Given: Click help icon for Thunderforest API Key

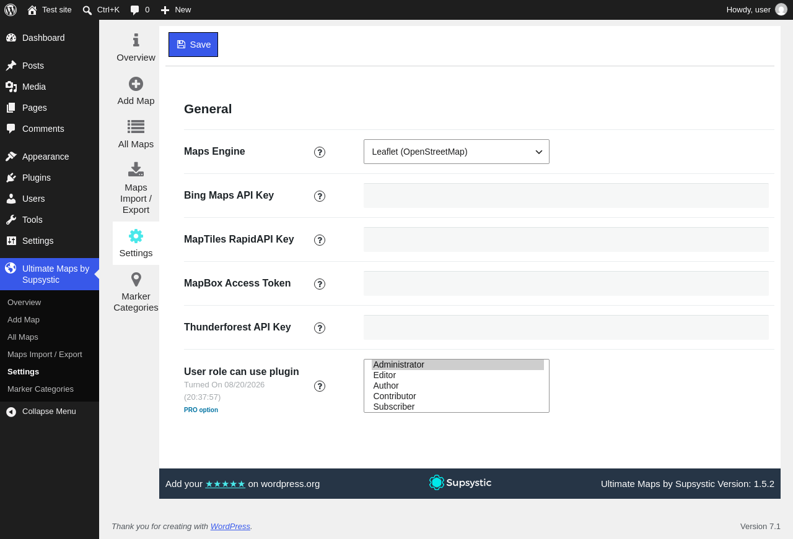Looking at the screenshot, I should [x=320, y=328].
